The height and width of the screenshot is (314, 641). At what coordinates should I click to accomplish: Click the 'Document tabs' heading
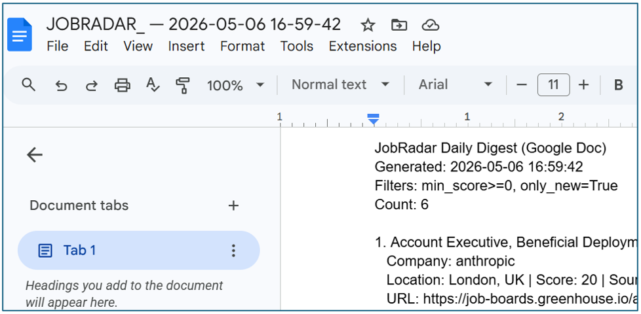[x=79, y=205]
